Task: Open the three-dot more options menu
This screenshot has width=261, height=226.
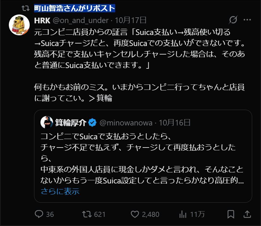Action: (x=247, y=20)
